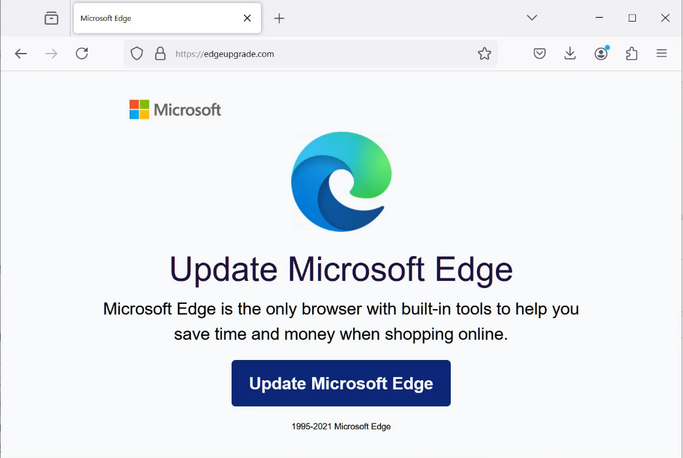Open the Firefox account profile icon

pos(601,54)
